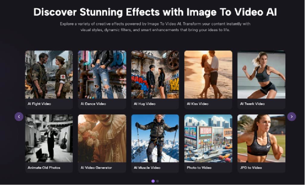Open the AI Dance Video ripped-jeans thumbnail
This screenshot has height=185, width=305.
tap(102, 74)
